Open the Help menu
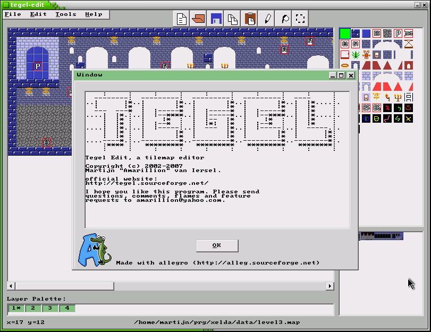Screen dimensions: 431x332 pos(94,14)
